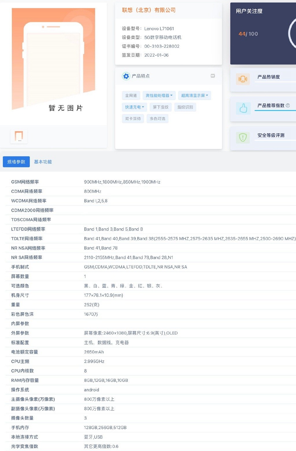
Task: Click the 全网通 feature tag
Action: 131,95
